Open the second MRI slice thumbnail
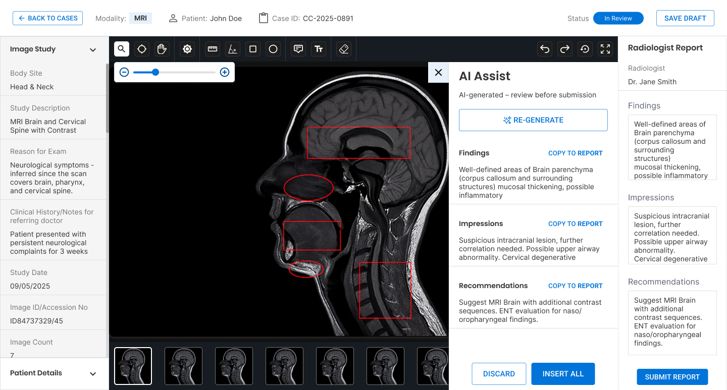 [183, 366]
